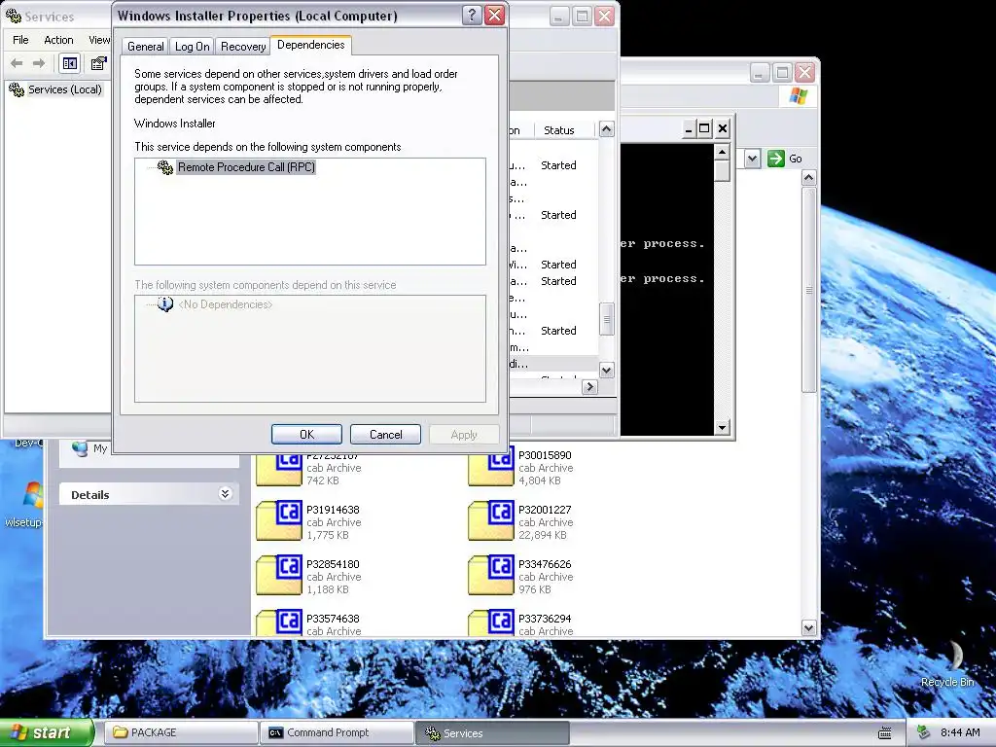Click Command Prompt scroll up arrow
Viewport: 996px width, 747px height.
(722, 152)
